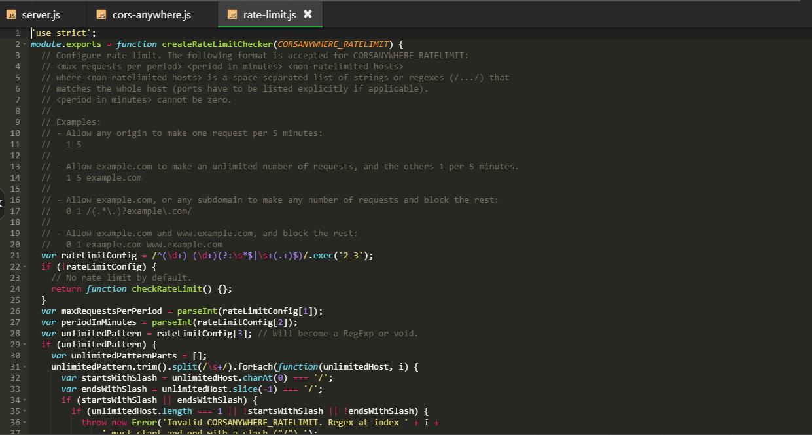Screen dimensions: 812x435
Task: Click line number 1 in the gutter
Action: 17,33
